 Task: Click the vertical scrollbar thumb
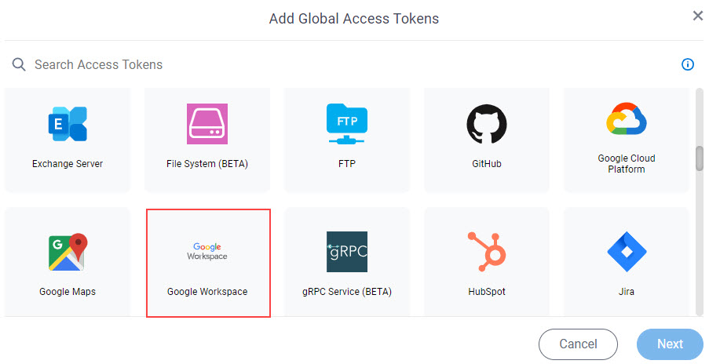700,158
